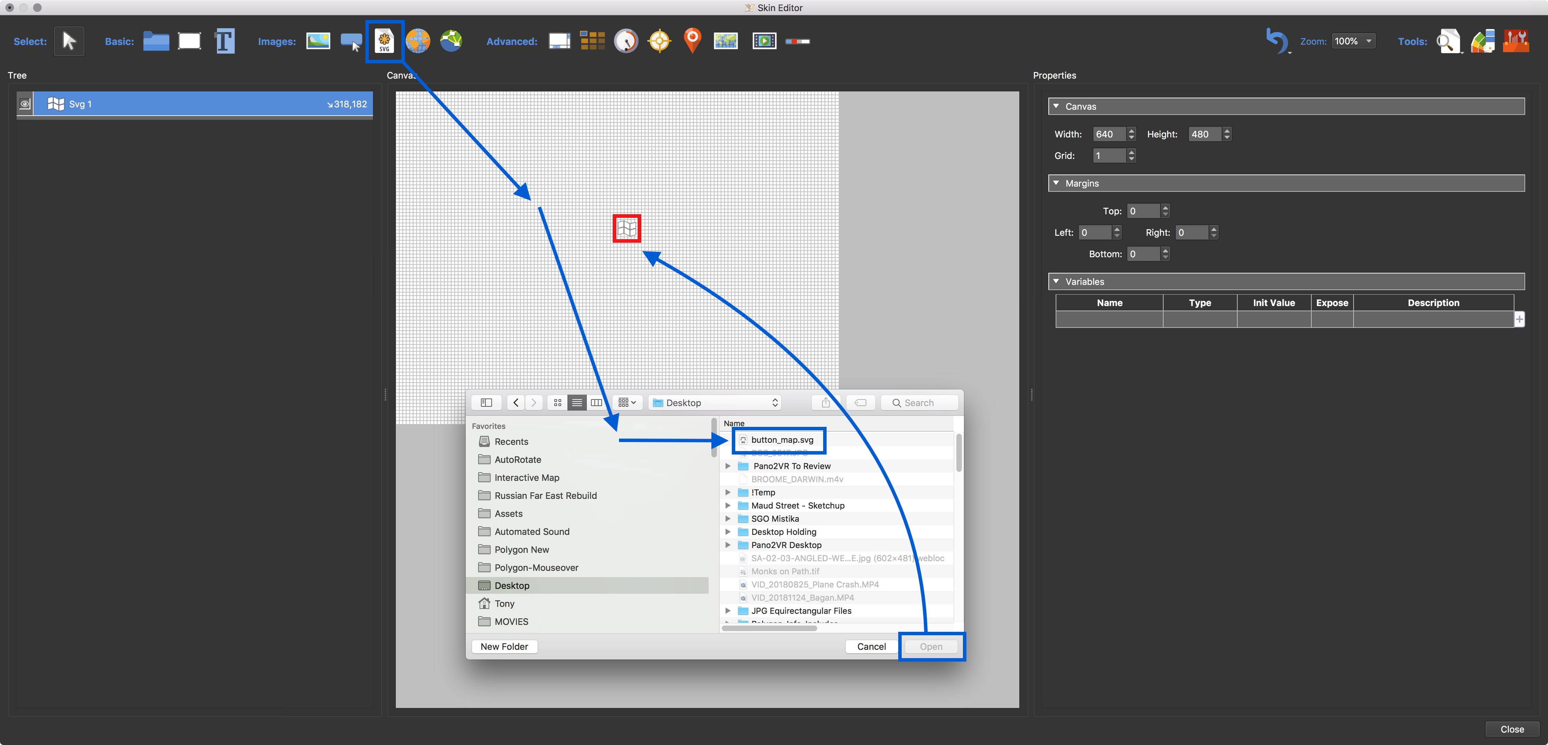Click the Close button of Skin Editor
The width and height of the screenshot is (1548, 745).
coord(1512,729)
